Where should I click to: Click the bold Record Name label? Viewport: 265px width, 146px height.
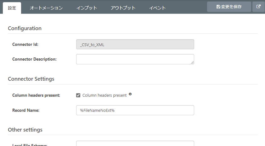[x=26, y=110]
